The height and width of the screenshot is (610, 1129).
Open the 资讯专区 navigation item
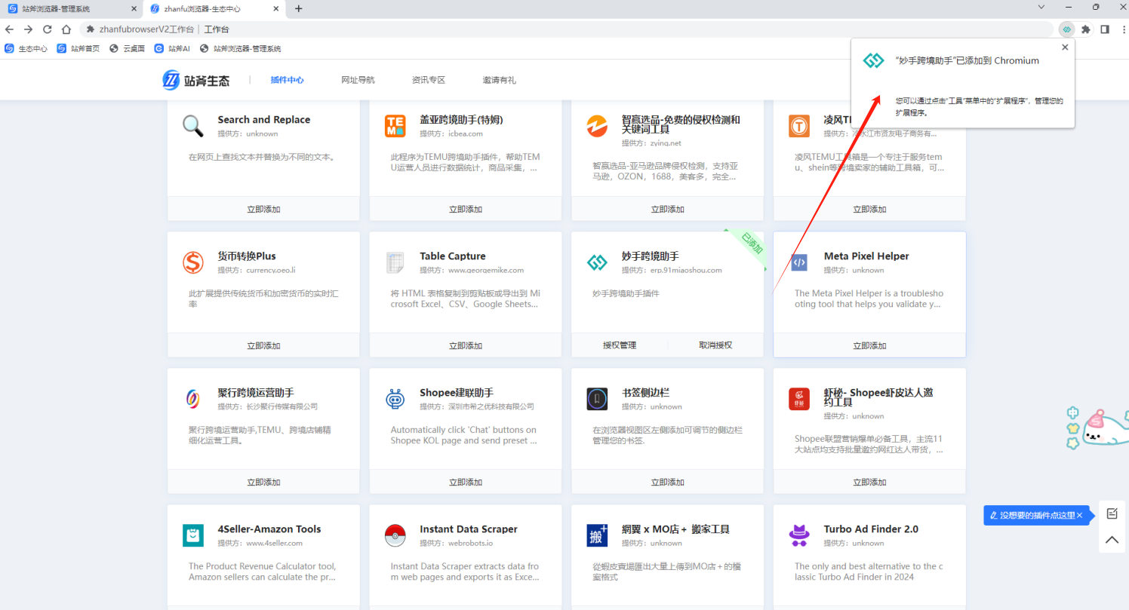point(429,80)
